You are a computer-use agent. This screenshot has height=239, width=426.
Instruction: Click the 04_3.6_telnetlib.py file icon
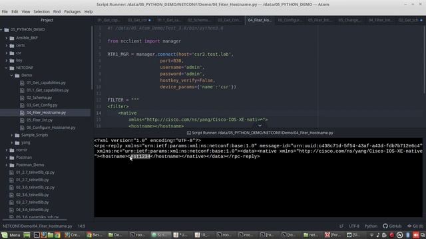(12, 210)
